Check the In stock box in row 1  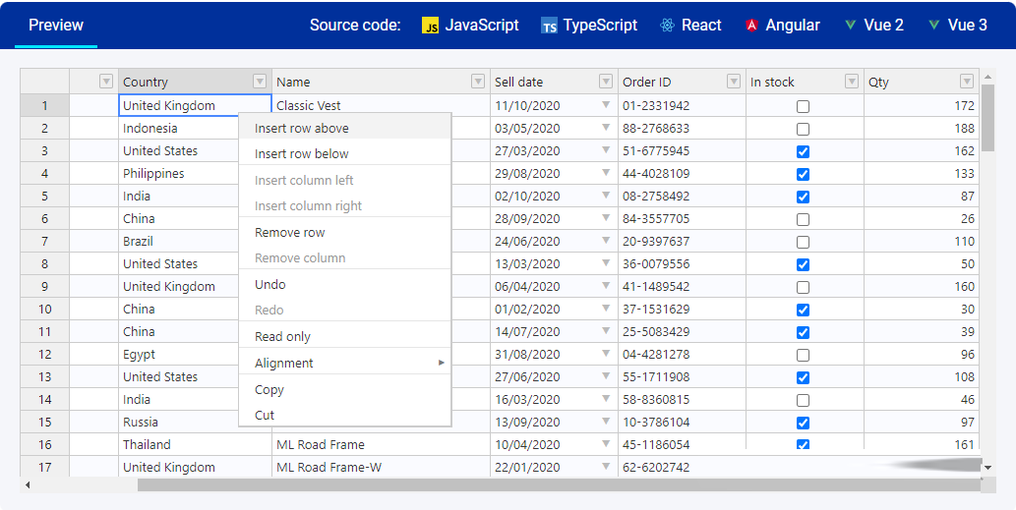click(804, 106)
